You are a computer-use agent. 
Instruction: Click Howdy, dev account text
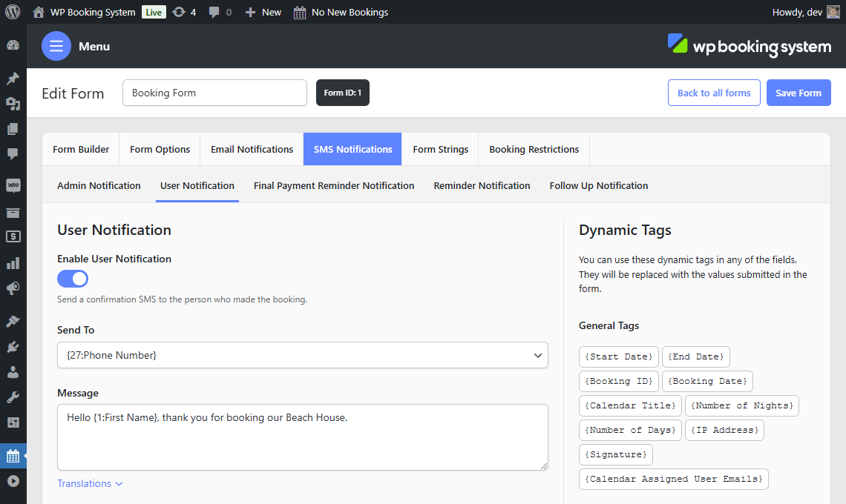pyautogui.click(x=797, y=12)
